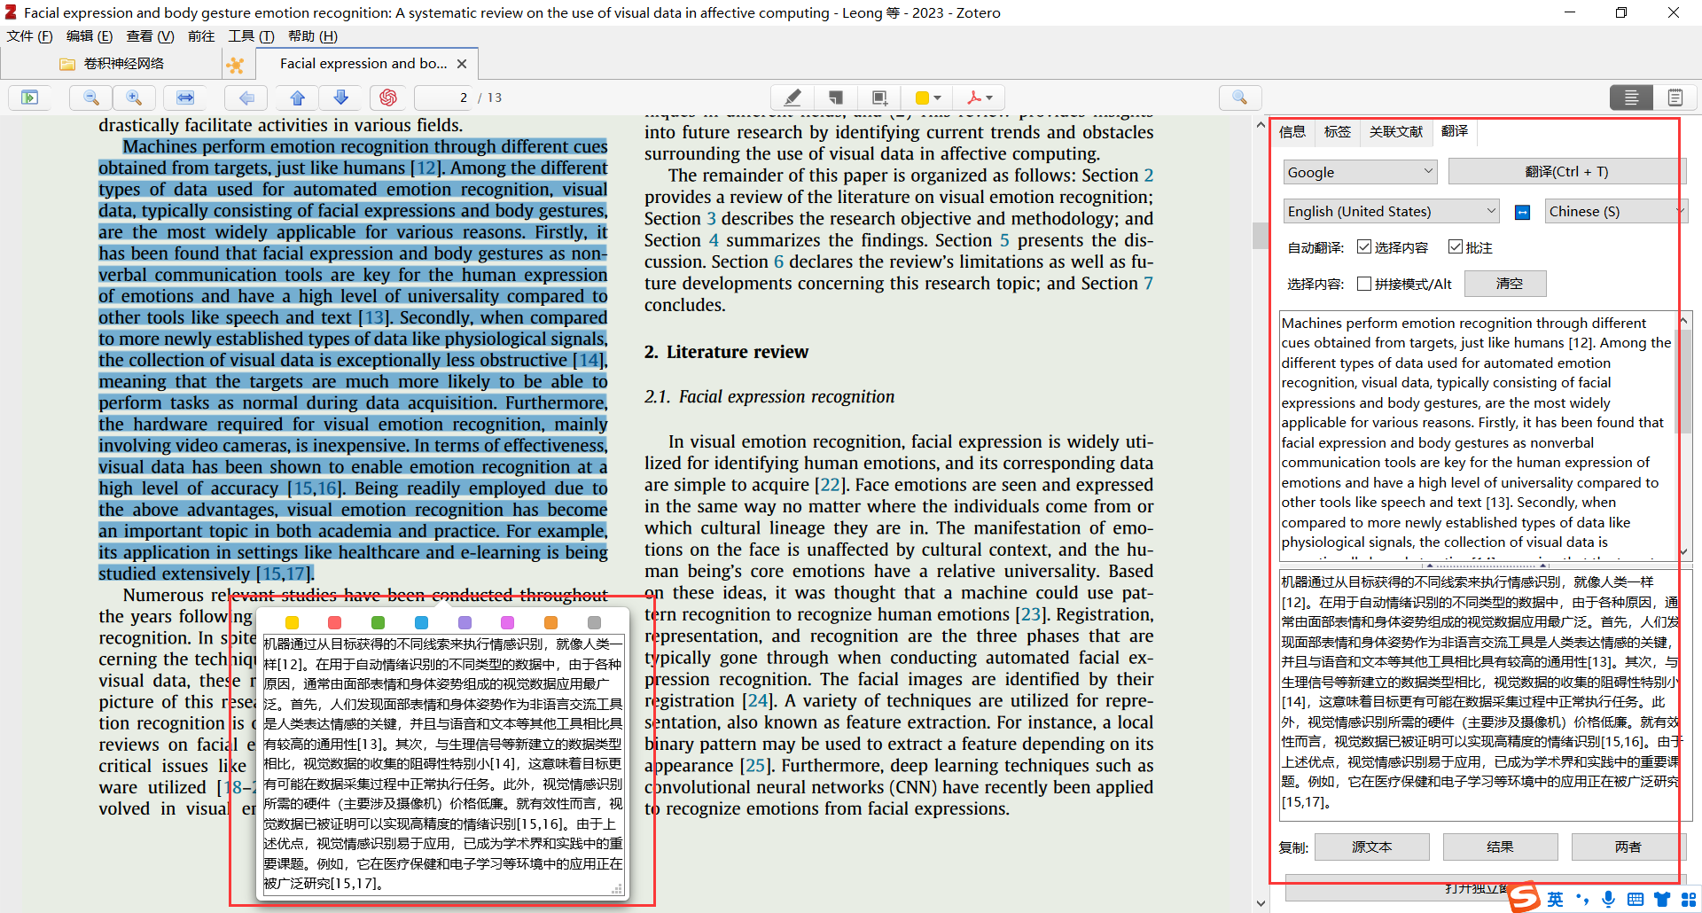1702x913 pixels.
Task: Toggle auto-translate 批注 checkbox
Action: 1456,247
